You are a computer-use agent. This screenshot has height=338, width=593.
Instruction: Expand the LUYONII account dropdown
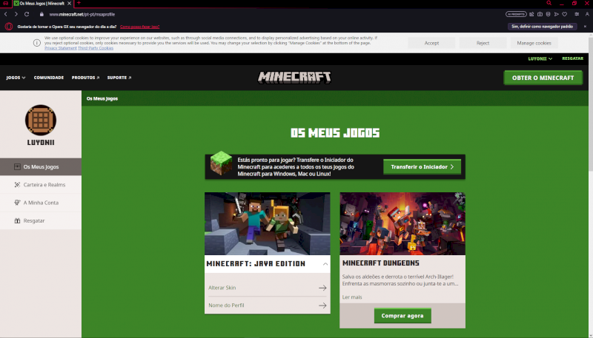(540, 59)
